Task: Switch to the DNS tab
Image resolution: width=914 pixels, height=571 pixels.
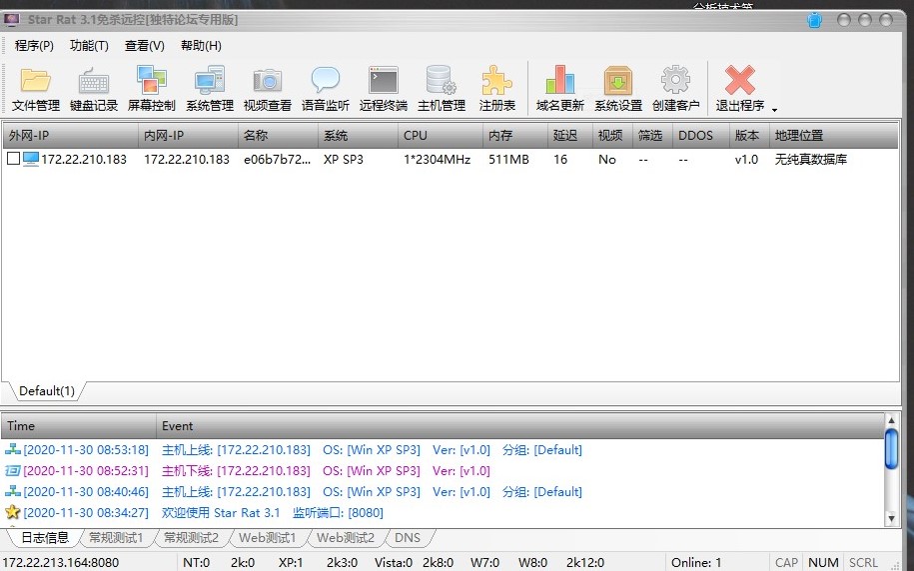Action: point(408,538)
